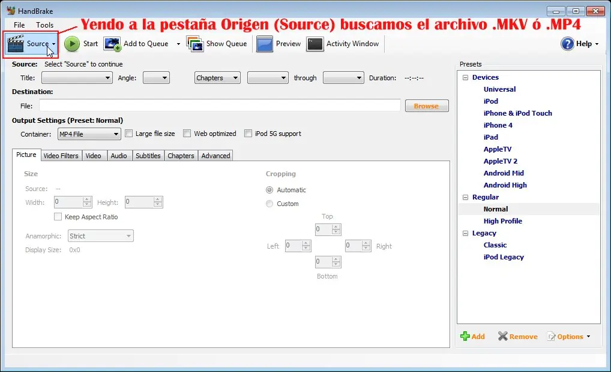Click the Remove preset X icon
Viewport: 611px width, 372px height.
tap(503, 336)
